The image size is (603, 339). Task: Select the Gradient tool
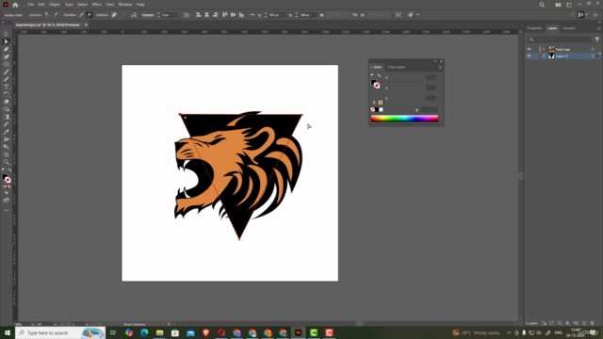(x=7, y=117)
